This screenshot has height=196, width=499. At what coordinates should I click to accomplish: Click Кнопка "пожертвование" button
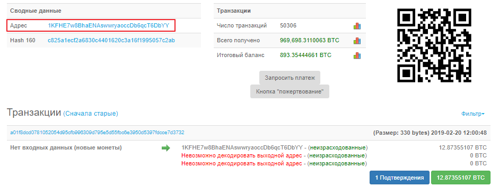point(290,91)
